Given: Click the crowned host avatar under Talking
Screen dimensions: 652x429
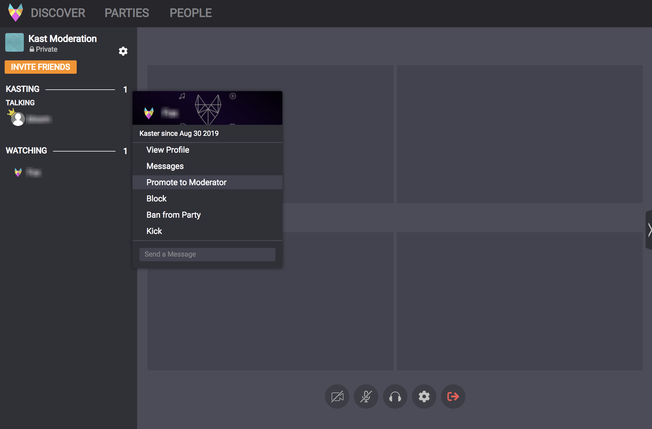Looking at the screenshot, I should (18, 119).
